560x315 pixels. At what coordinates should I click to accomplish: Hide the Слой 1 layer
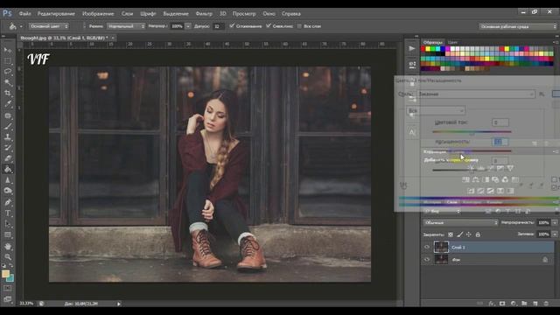click(x=427, y=247)
